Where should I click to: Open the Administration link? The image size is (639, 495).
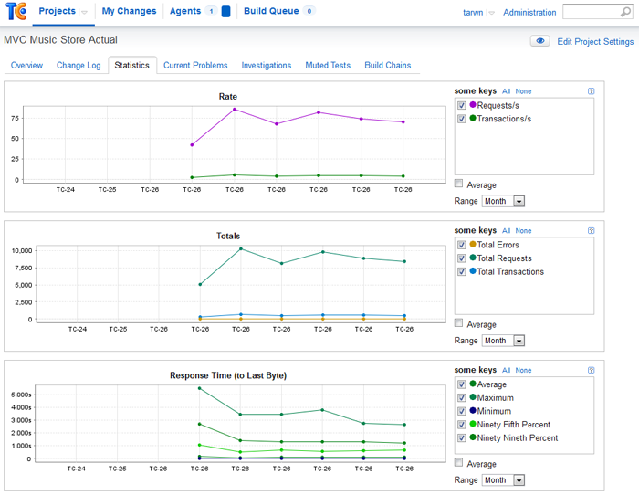(x=529, y=13)
